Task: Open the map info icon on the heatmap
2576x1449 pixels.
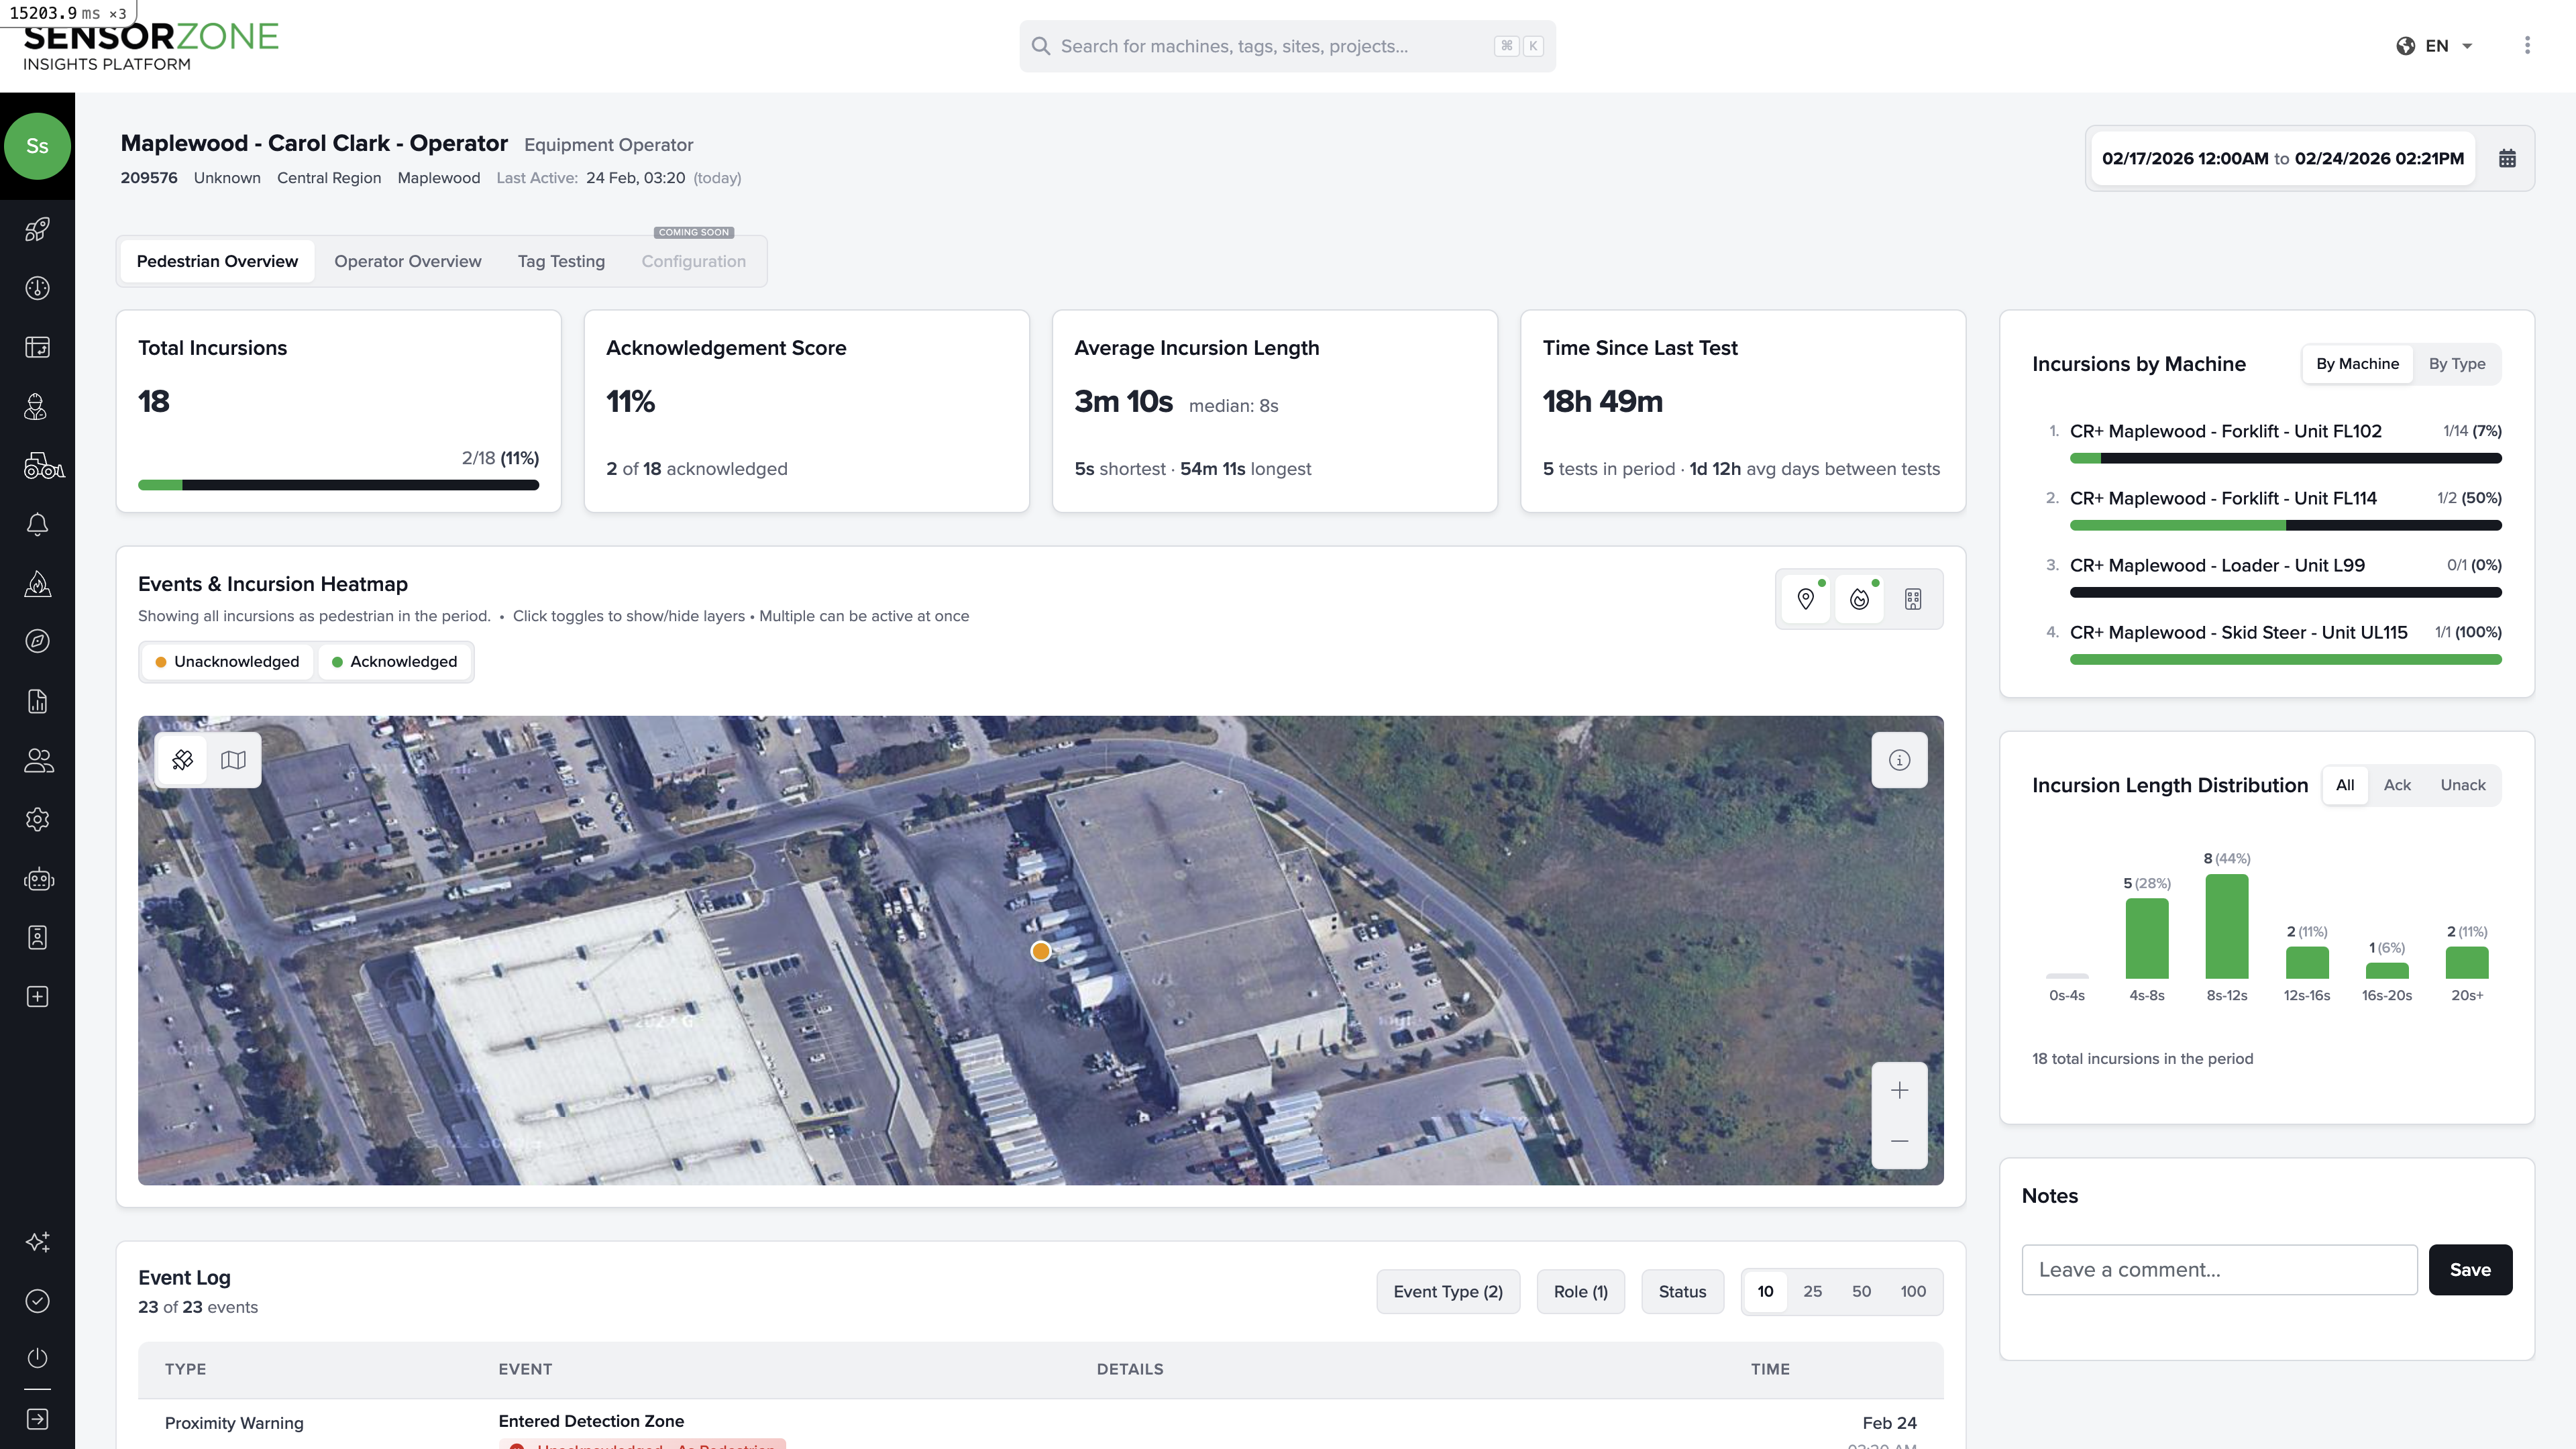Action: click(1898, 760)
